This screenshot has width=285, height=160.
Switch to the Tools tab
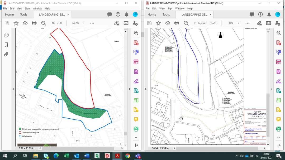coord(23,14)
